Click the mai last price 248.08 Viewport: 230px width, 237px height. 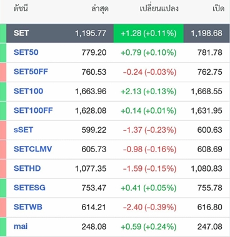pos(94,226)
